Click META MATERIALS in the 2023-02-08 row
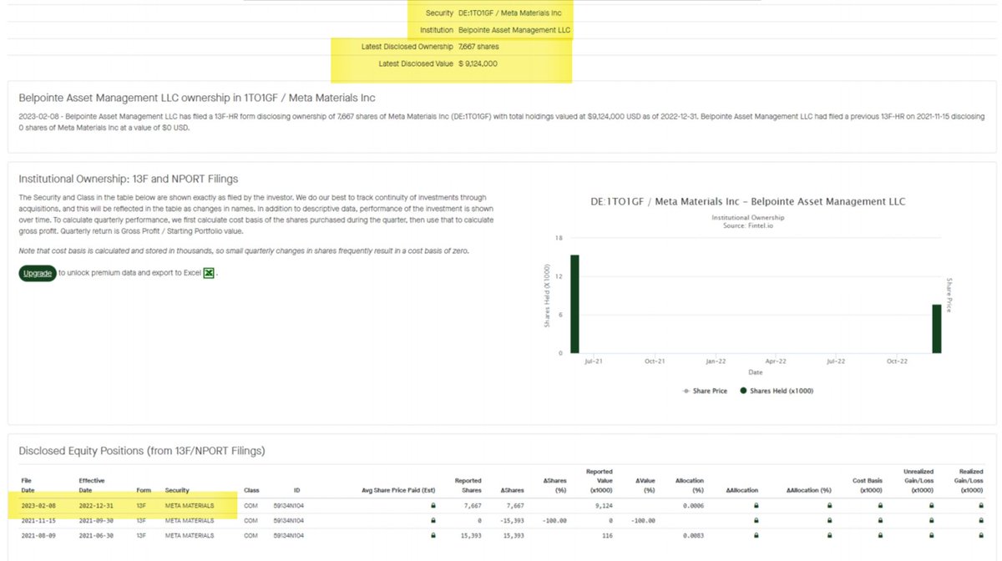Viewport: 1002px width, 561px height. click(190, 506)
